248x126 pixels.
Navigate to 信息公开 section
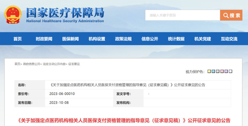coord(150,39)
